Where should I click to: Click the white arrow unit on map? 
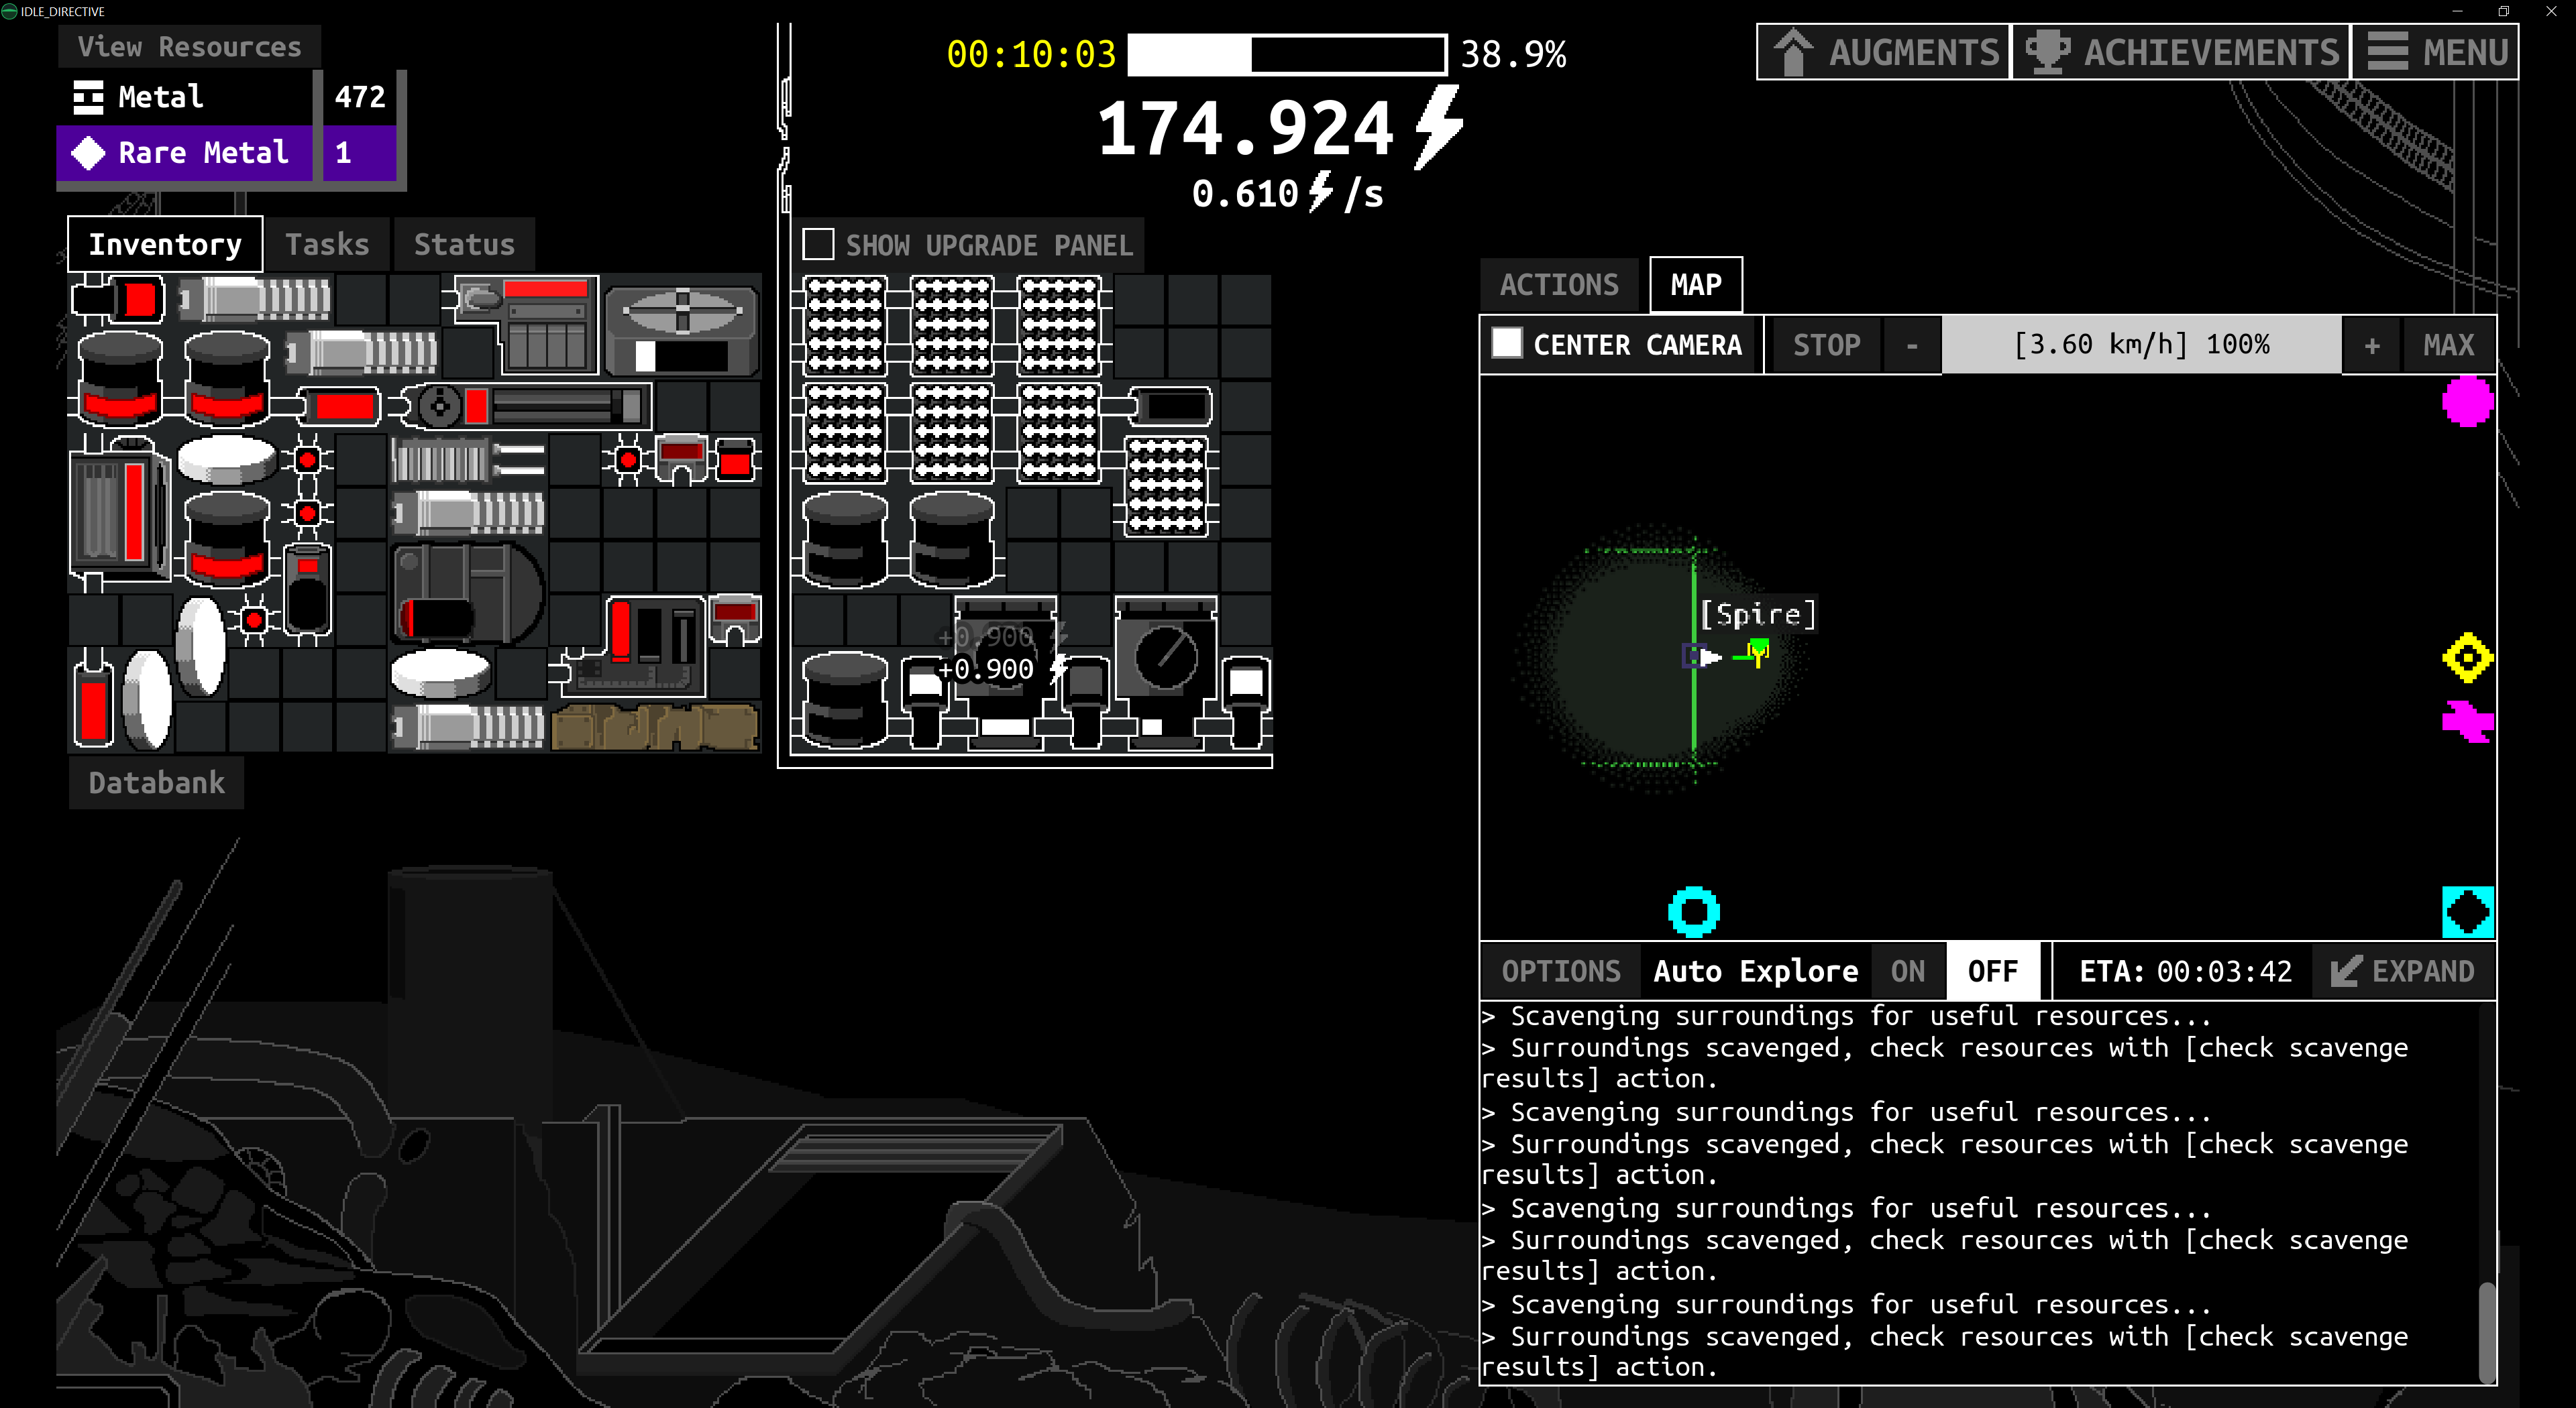pyautogui.click(x=1711, y=656)
